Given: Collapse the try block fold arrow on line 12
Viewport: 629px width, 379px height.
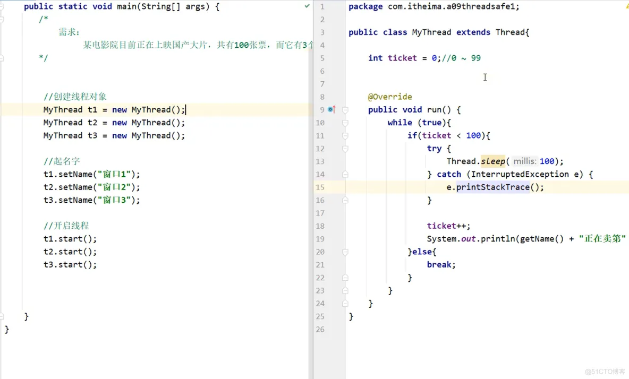Looking at the screenshot, I should 346,149.
